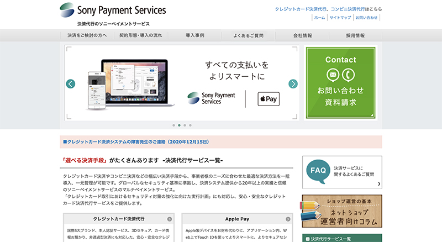The height and width of the screenshot is (242, 442).
Task: Select the second carousel pagination dot
Action: click(179, 125)
